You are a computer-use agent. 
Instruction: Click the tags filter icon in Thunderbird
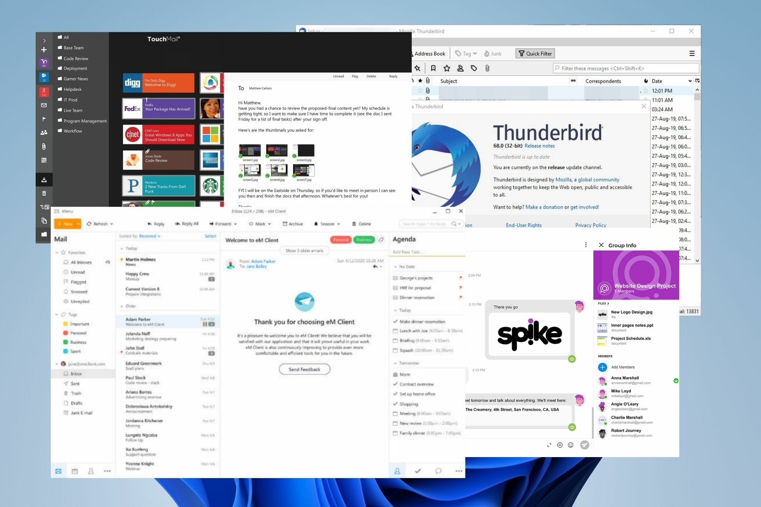pos(474,68)
